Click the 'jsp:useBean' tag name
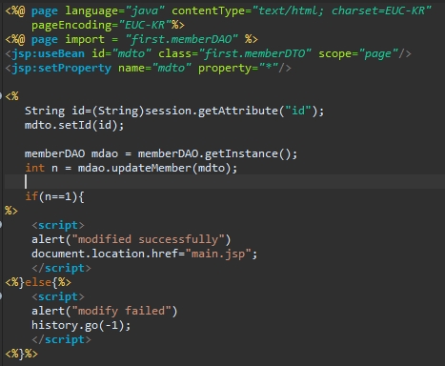Viewport: 445px width, 366px height. click(48, 53)
